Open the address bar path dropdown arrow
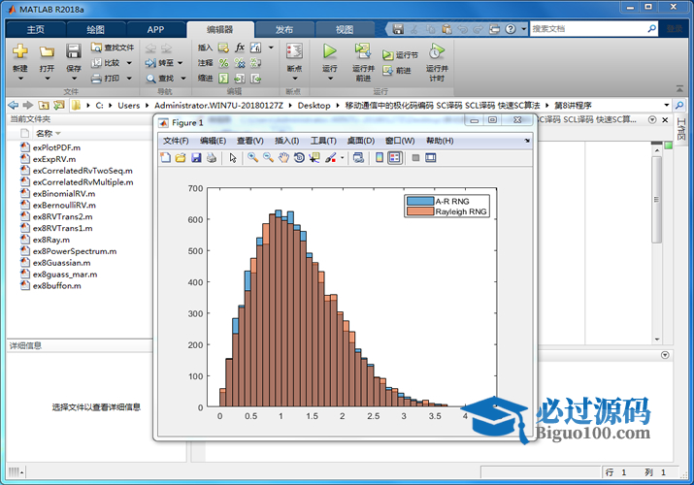Image resolution: width=694 pixels, height=485 pixels. coord(667,105)
